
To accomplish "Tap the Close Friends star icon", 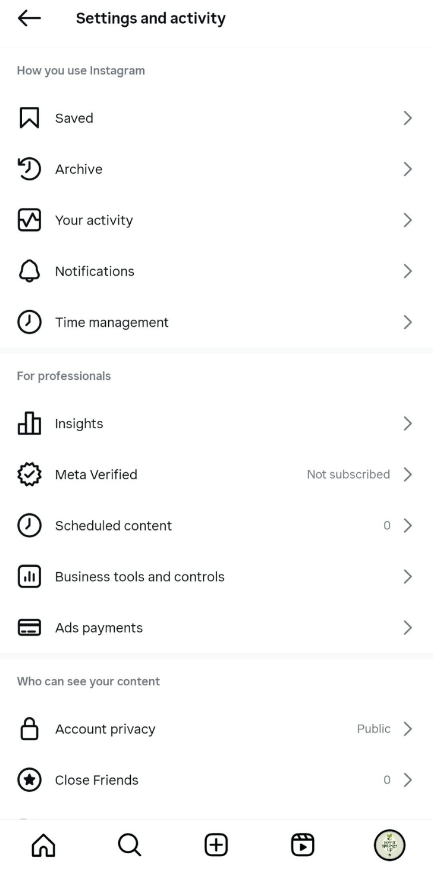I will coord(29,780).
